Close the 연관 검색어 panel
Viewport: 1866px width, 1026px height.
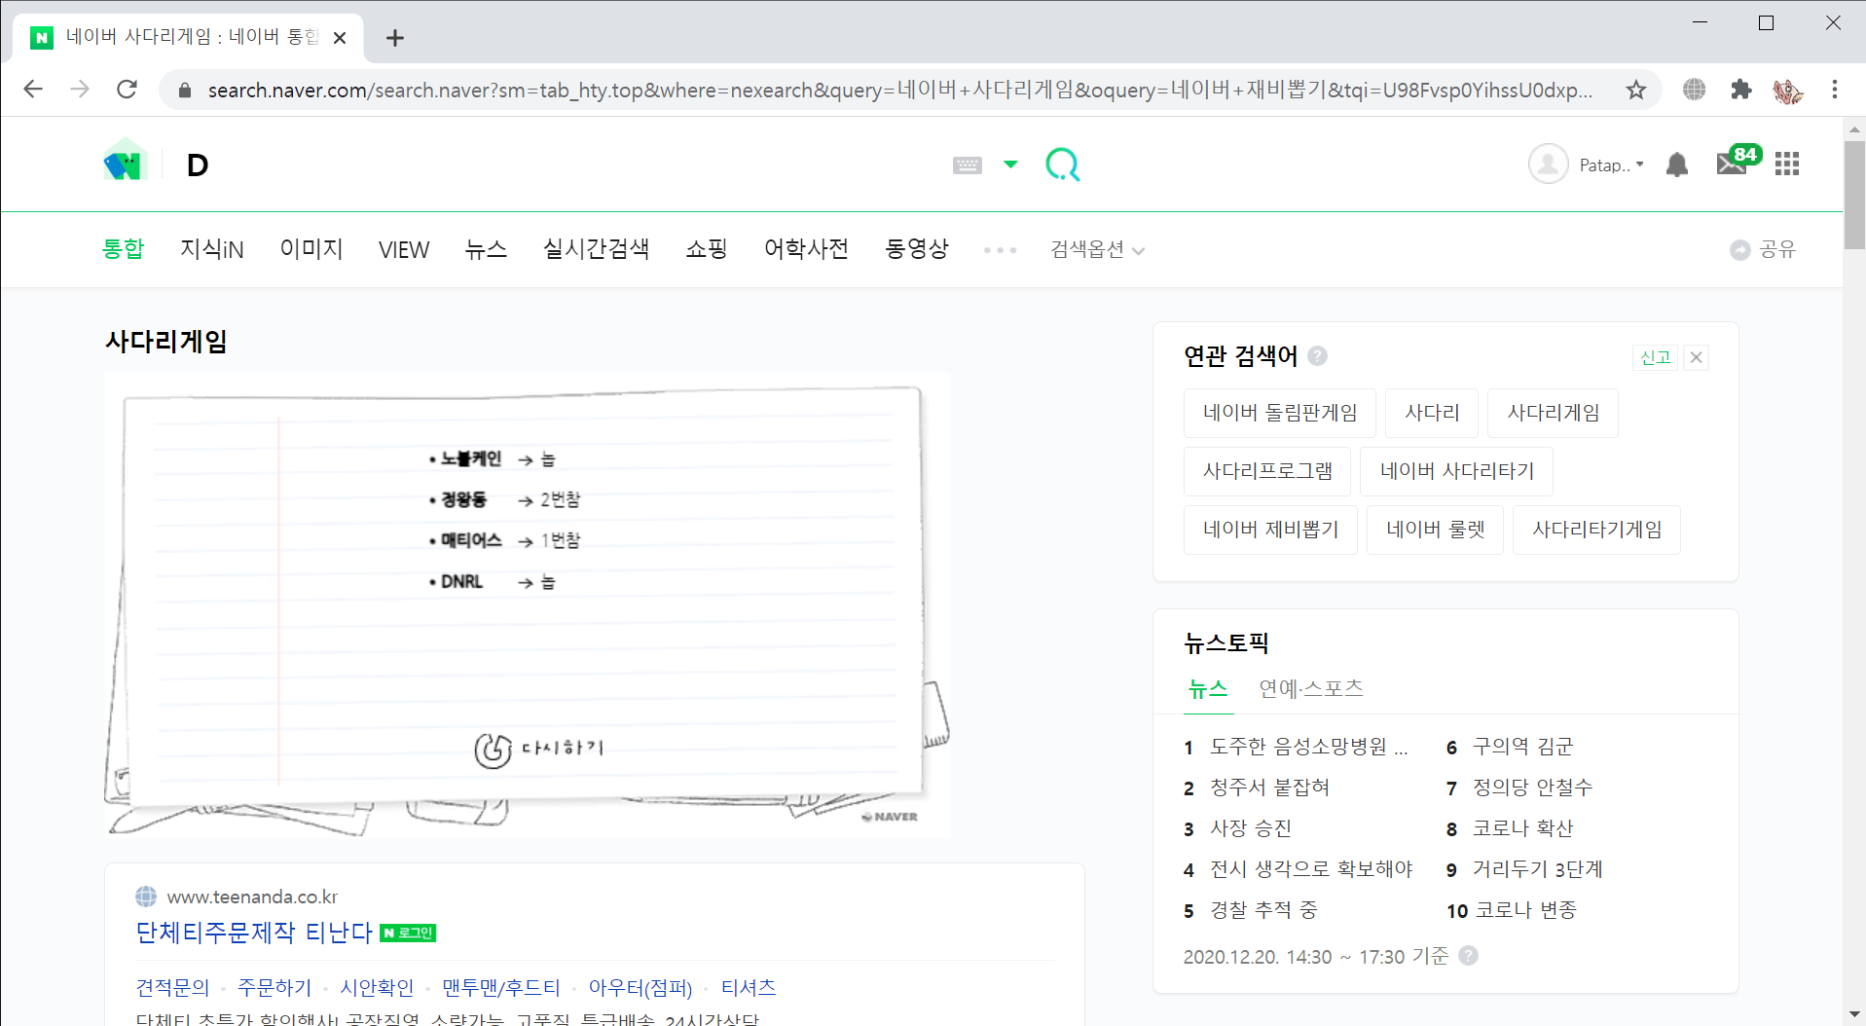tap(1696, 357)
